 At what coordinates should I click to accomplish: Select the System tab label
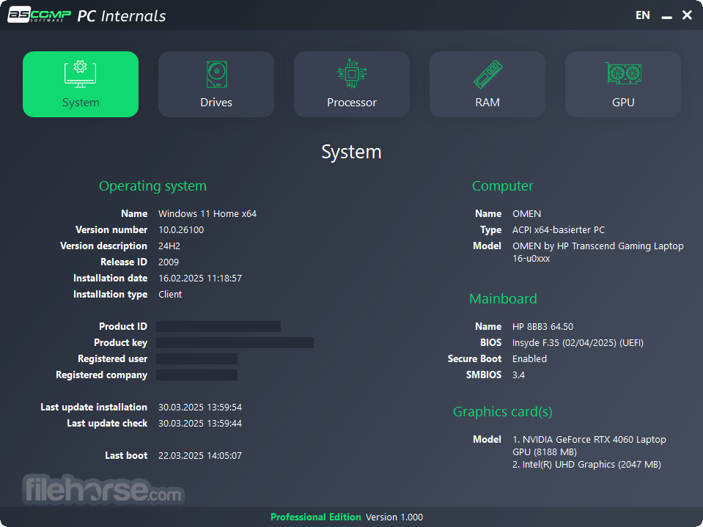point(81,103)
